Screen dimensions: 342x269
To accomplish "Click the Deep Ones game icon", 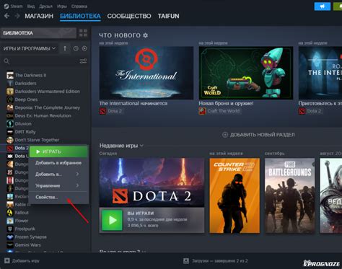I will (10, 100).
